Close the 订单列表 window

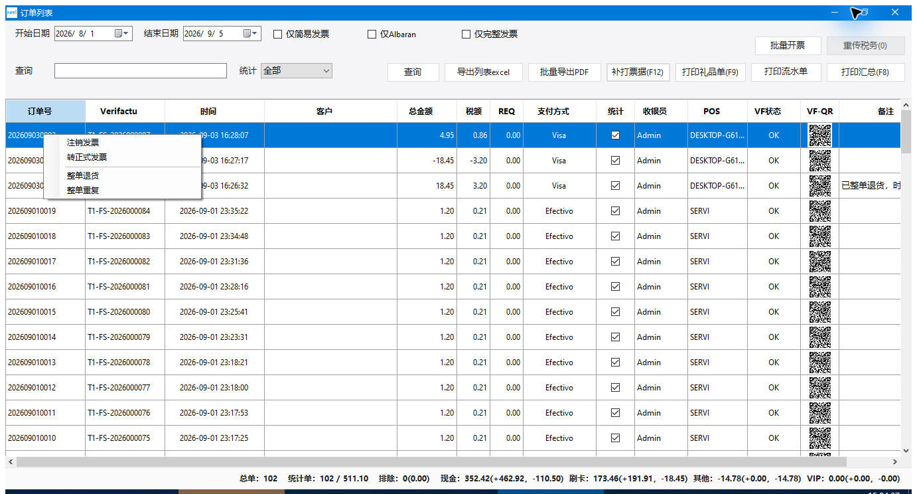click(895, 13)
